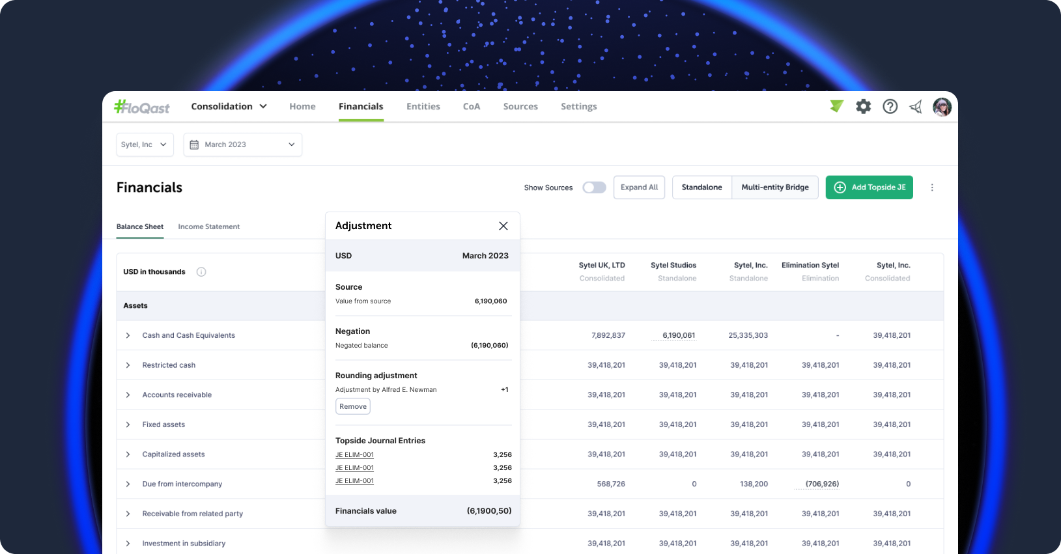Select the Financials tab
Screen dimensions: 1061x554
click(361, 107)
